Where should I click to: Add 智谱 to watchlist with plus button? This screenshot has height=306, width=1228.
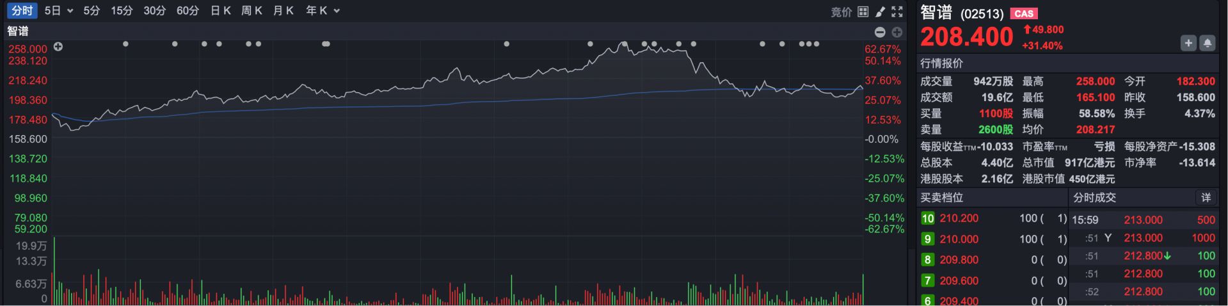point(1188,43)
